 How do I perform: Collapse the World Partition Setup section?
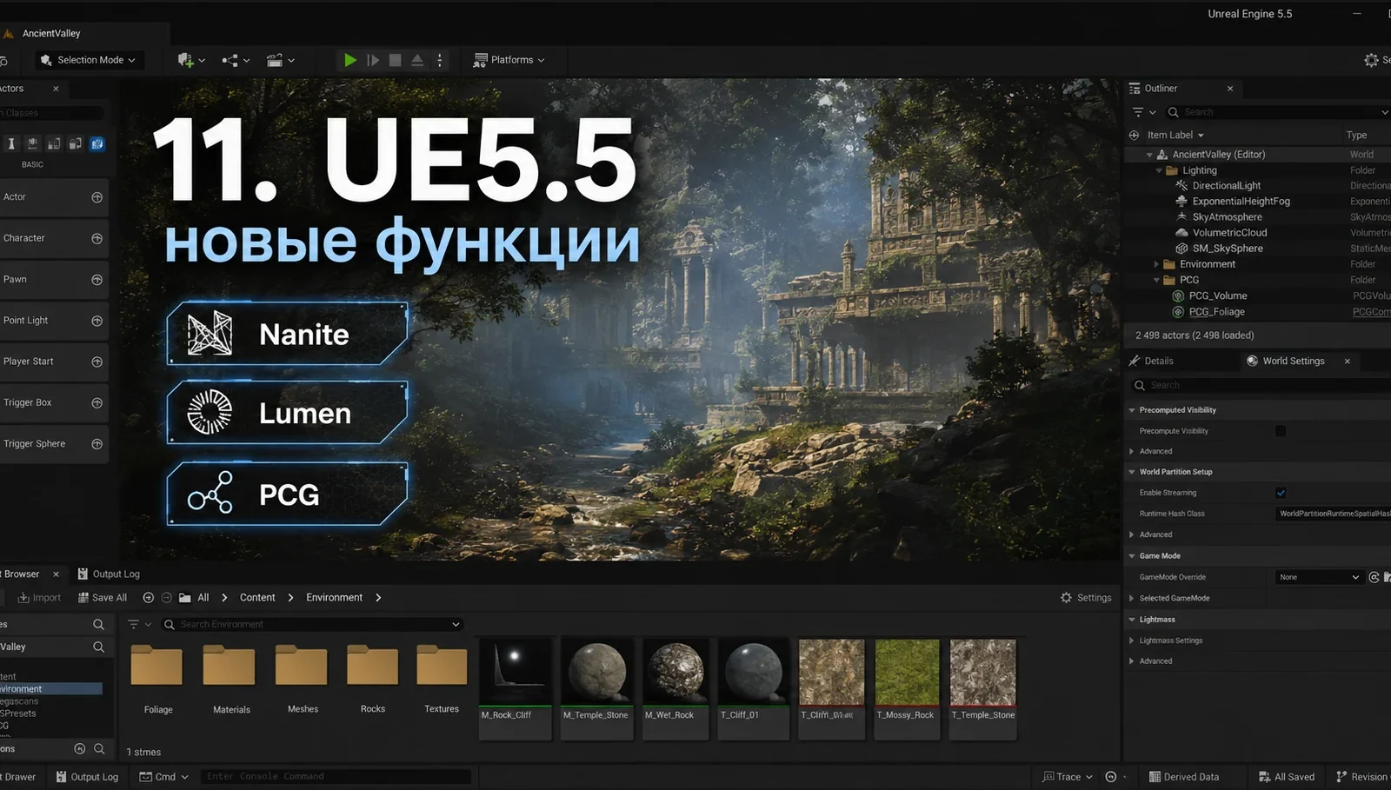pos(1132,472)
